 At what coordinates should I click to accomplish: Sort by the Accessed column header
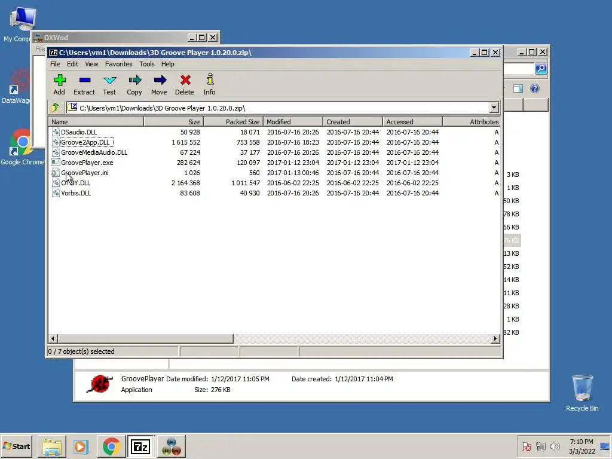pyautogui.click(x=412, y=122)
